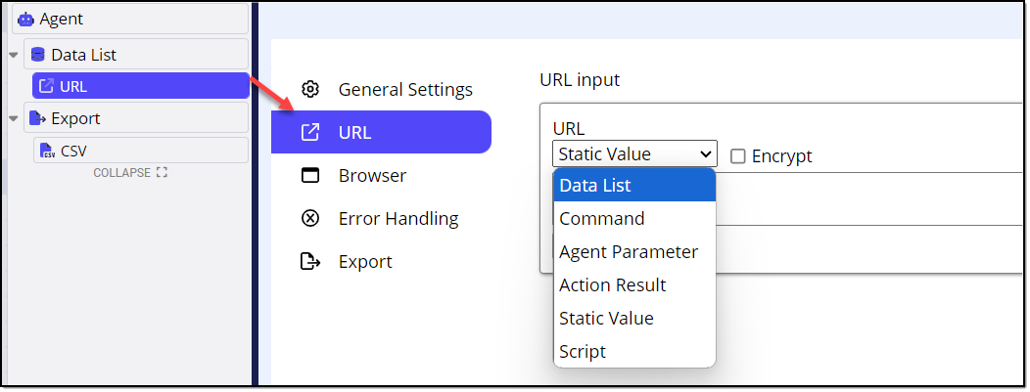Open the URL settings tab

[381, 132]
